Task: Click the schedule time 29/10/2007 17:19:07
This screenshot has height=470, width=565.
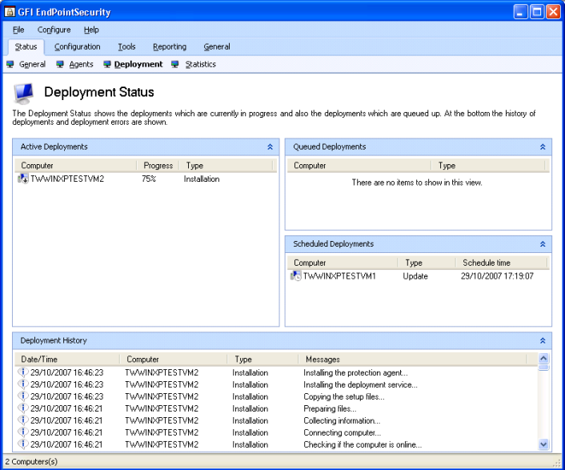Action: click(497, 276)
